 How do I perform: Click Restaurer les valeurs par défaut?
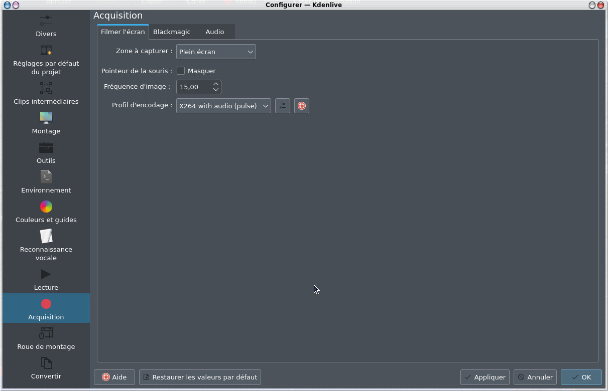[200, 377]
